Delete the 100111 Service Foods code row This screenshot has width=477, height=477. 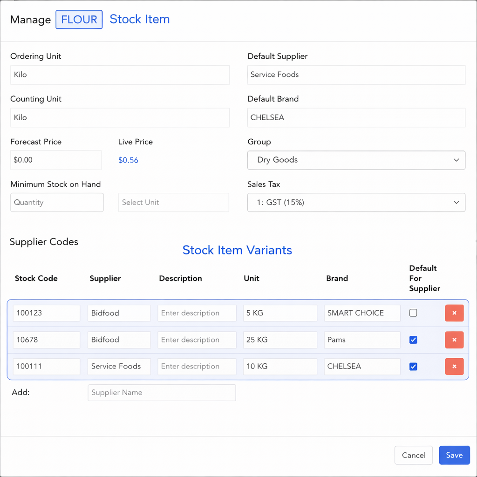[x=454, y=366]
